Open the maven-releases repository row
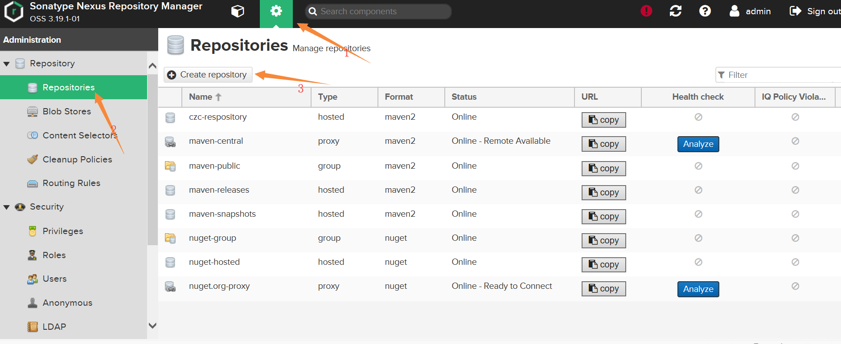 499,192
